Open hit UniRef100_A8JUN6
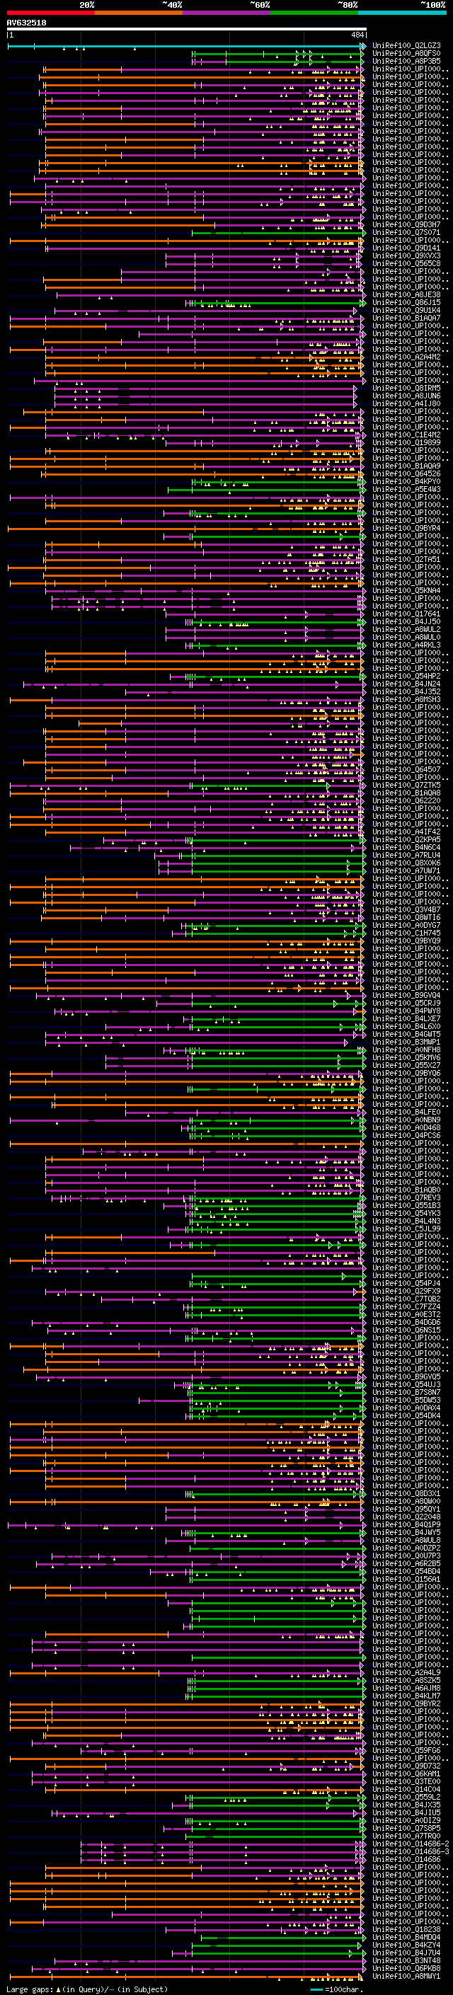 tap(406, 396)
